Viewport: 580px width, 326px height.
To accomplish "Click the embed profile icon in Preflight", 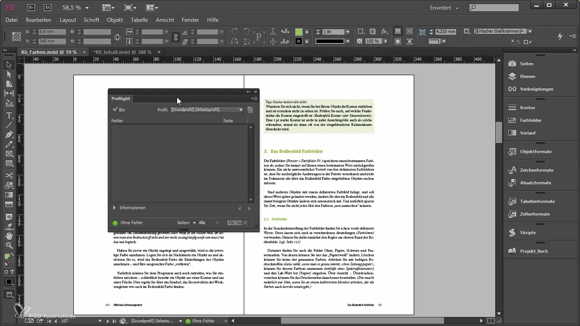I will click(250, 110).
